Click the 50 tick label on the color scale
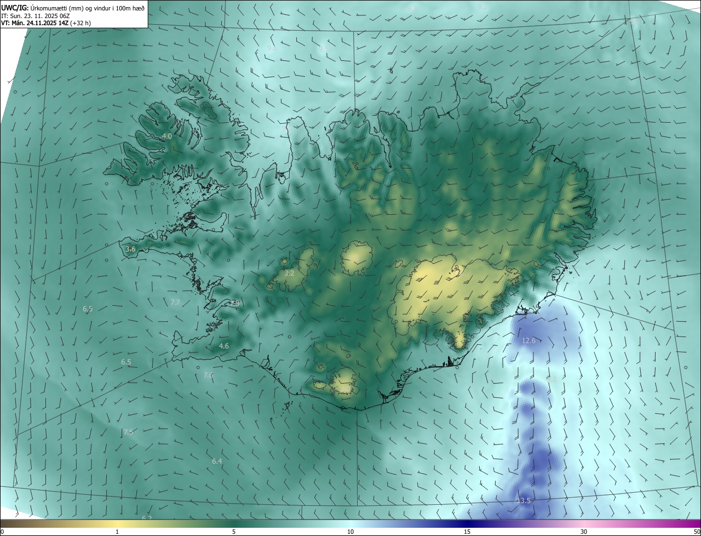Viewport: 701px width, 536px height. 697,532
